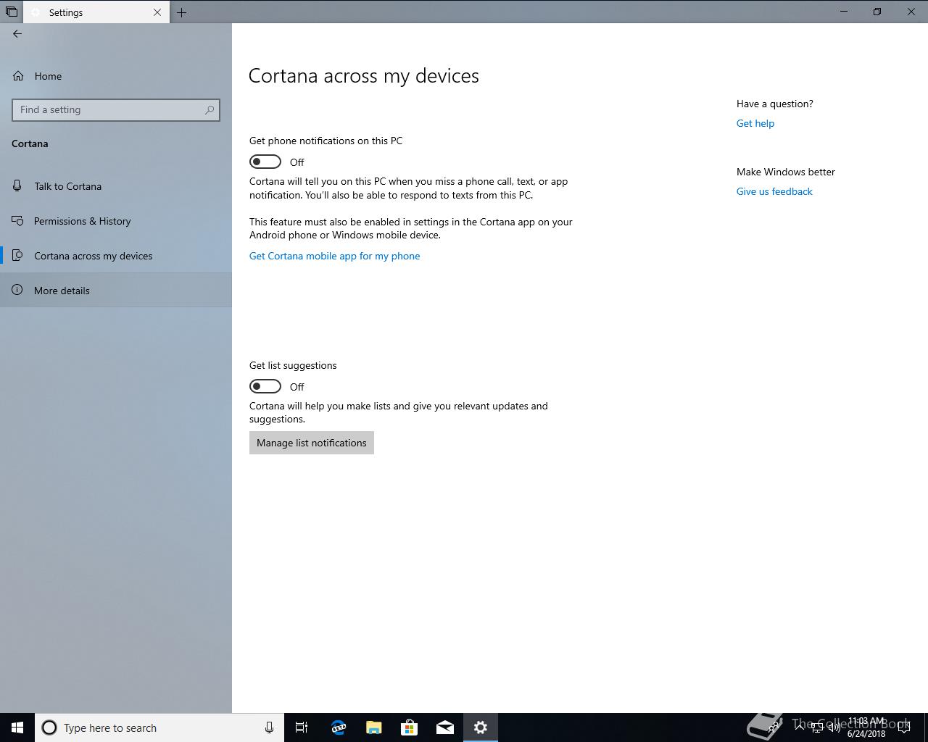Image resolution: width=928 pixels, height=742 pixels.
Task: Open network status tray icon
Action: (817, 728)
